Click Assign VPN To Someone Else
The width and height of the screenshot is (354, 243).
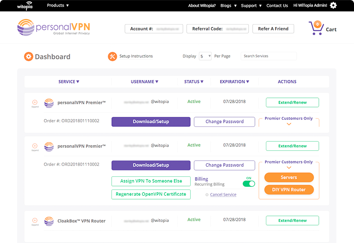[x=151, y=181]
